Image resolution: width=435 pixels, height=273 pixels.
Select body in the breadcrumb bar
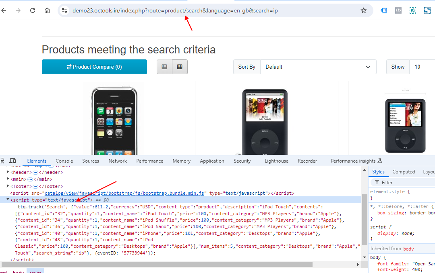pyautogui.click(x=18, y=272)
